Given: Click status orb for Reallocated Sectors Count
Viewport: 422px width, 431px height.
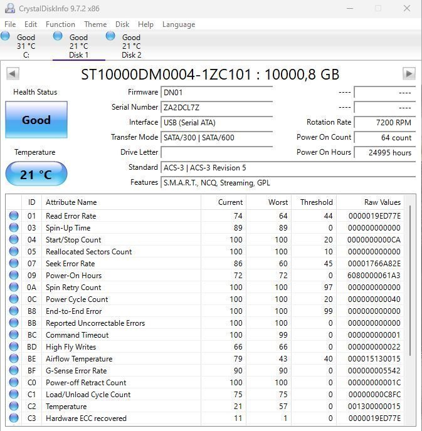Looking at the screenshot, I should click(14, 252).
